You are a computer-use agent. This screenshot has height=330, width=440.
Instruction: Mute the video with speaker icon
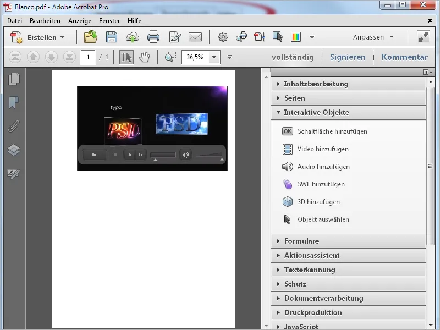pos(185,155)
